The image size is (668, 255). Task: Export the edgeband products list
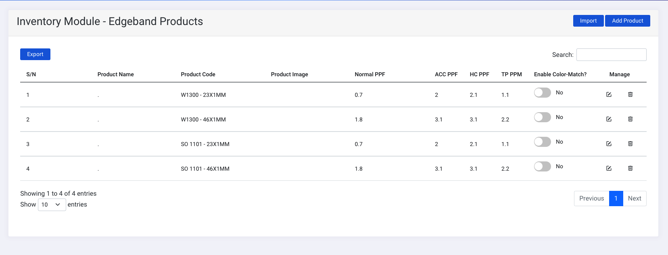tap(35, 54)
